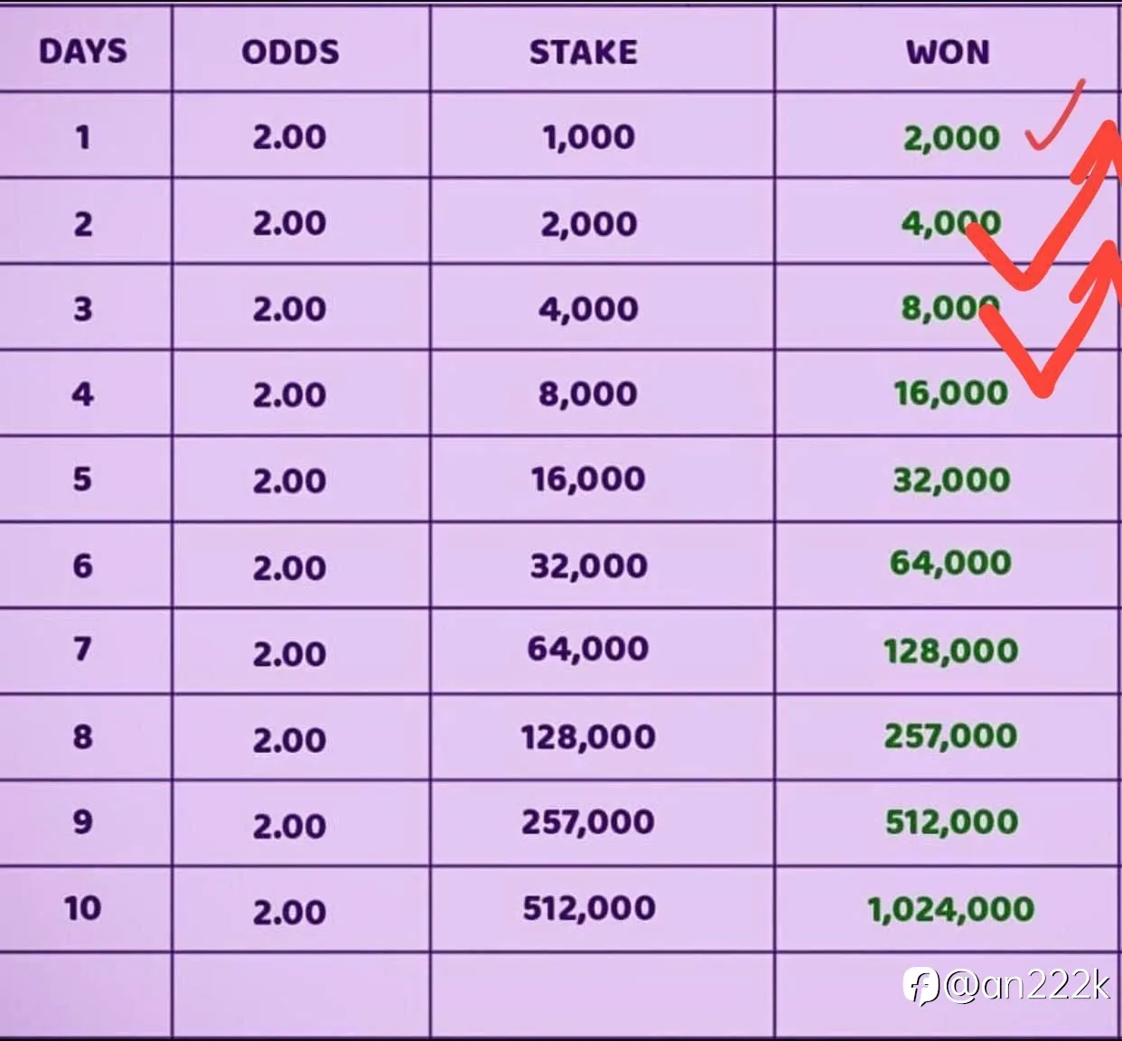Image resolution: width=1122 pixels, height=1041 pixels.
Task: Select the STAKE column header
Action: 584,52
